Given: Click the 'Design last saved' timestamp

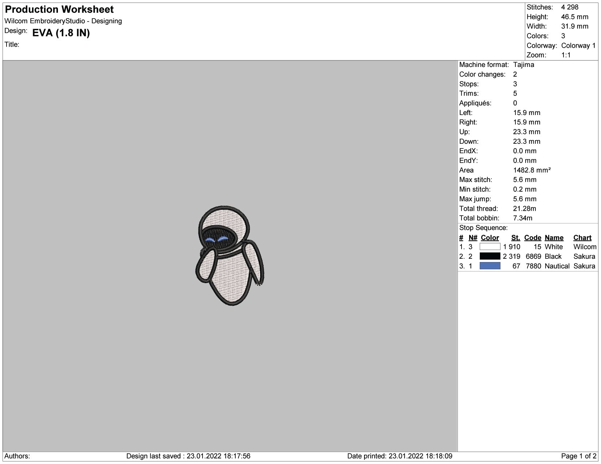Looking at the screenshot, I should [188, 456].
